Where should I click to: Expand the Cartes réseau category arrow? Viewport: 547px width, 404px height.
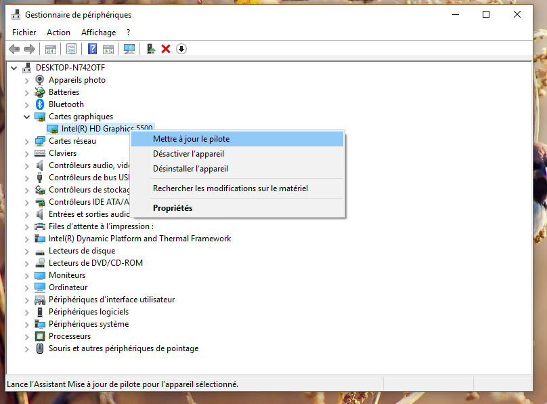27,142
